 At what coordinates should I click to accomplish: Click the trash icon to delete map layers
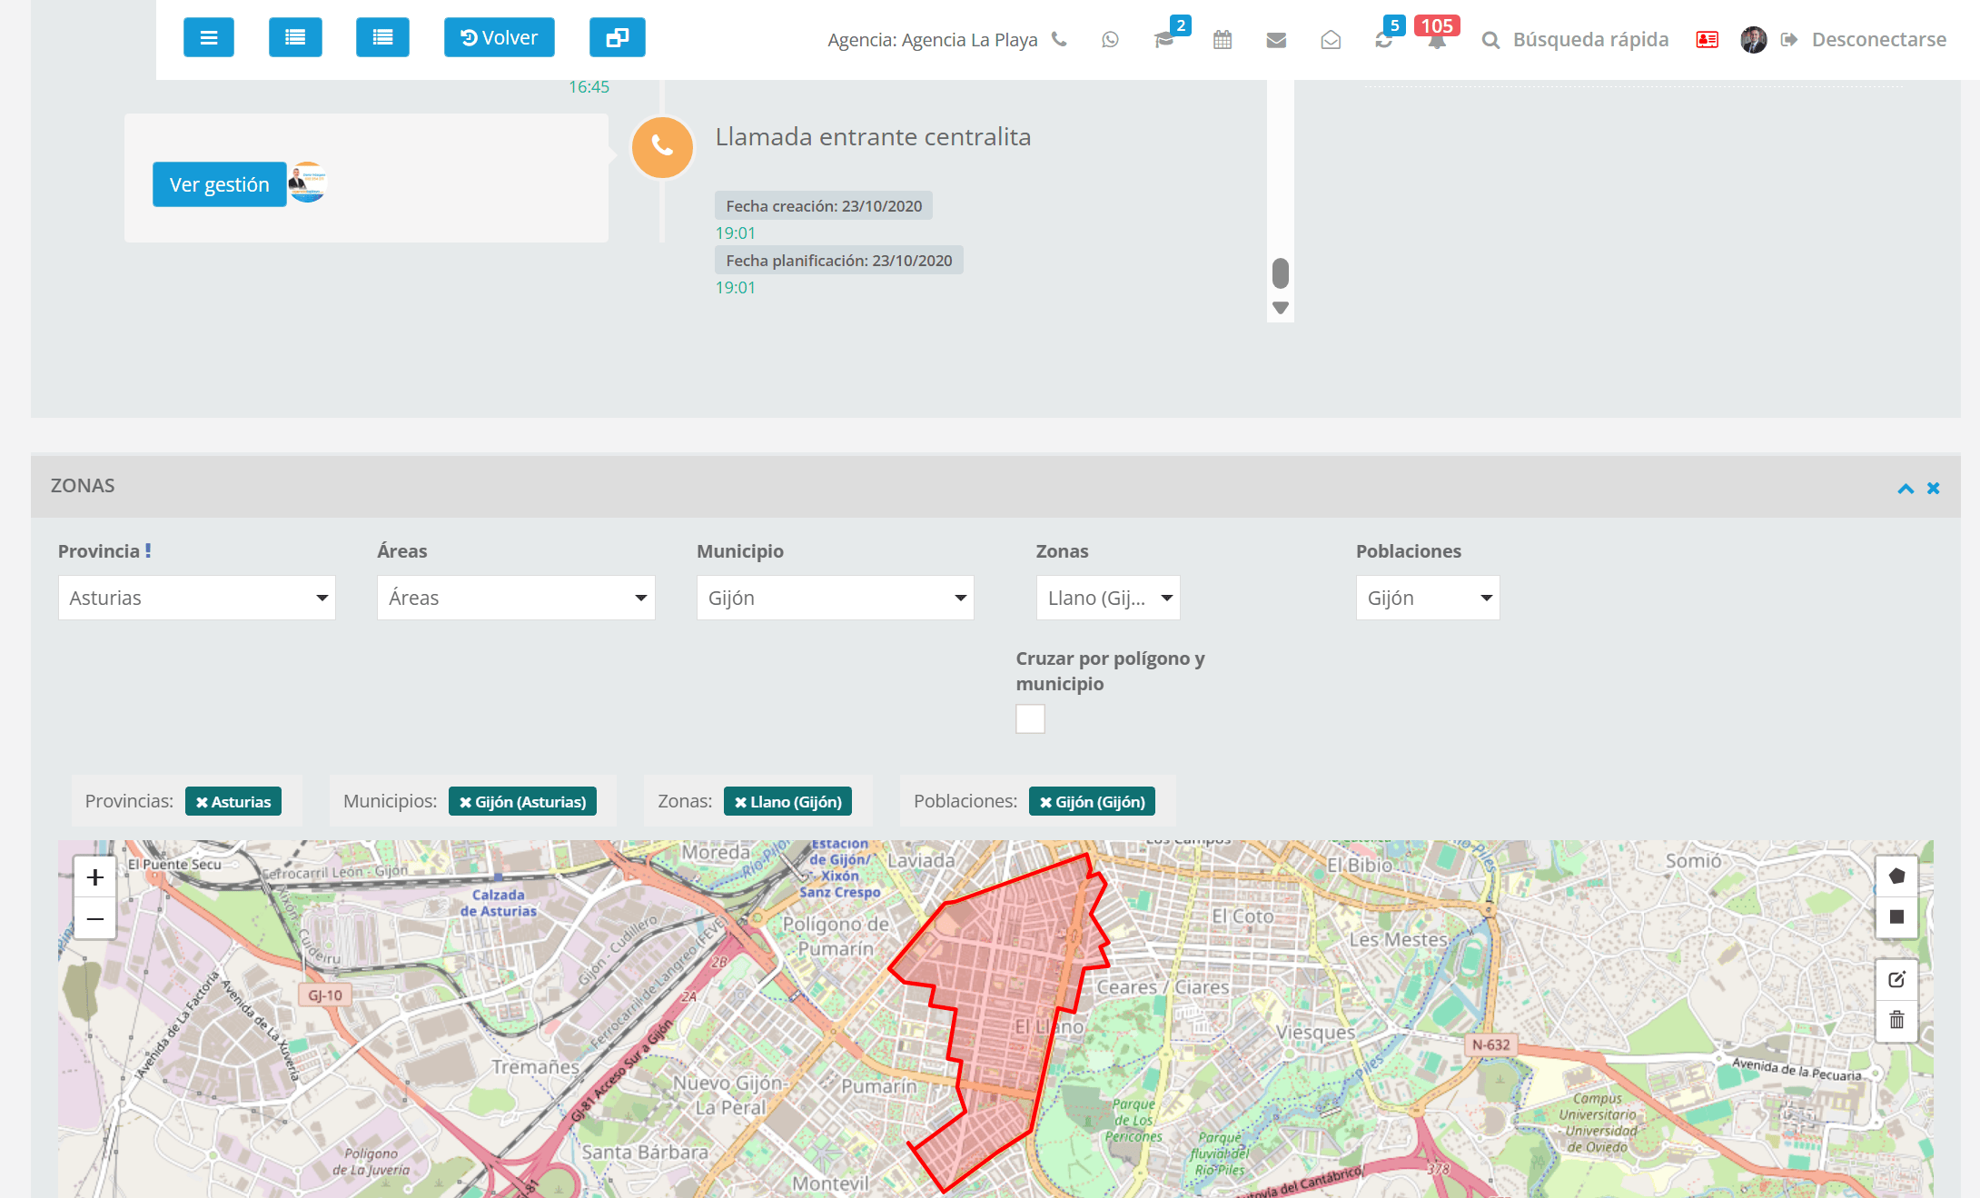[1896, 1020]
